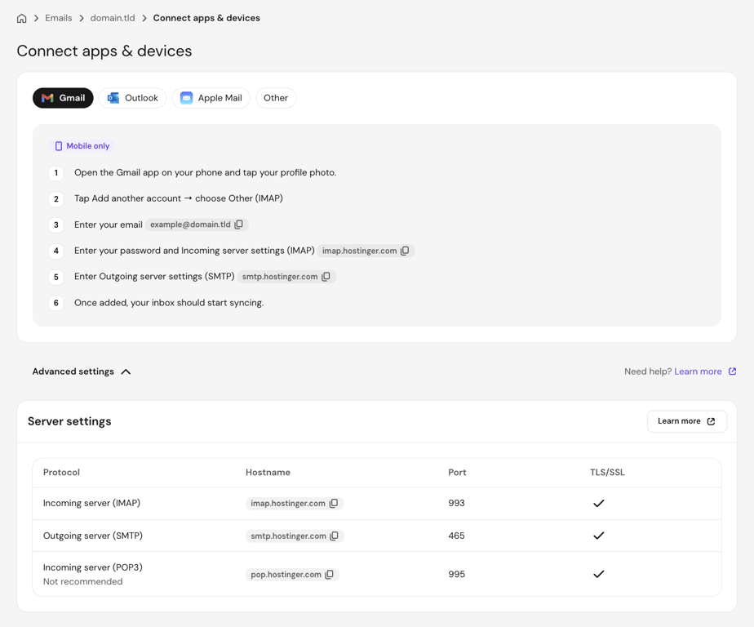Image resolution: width=754 pixels, height=627 pixels.
Task: Copy smtp.hostinger.com in step 5
Action: click(326, 276)
